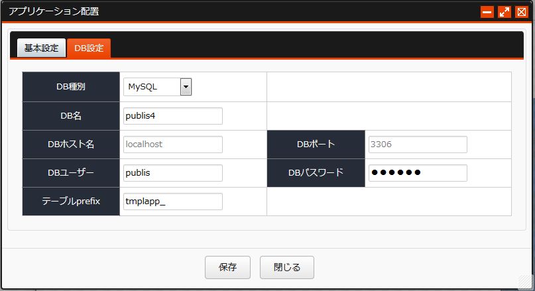The height and width of the screenshot is (291, 535).
Task: Minimize the アプリケーション配置 dialog
Action: point(487,12)
